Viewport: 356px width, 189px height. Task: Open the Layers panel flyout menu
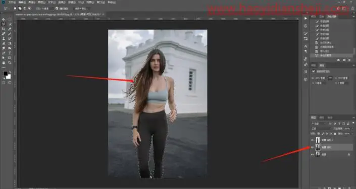[353, 117]
